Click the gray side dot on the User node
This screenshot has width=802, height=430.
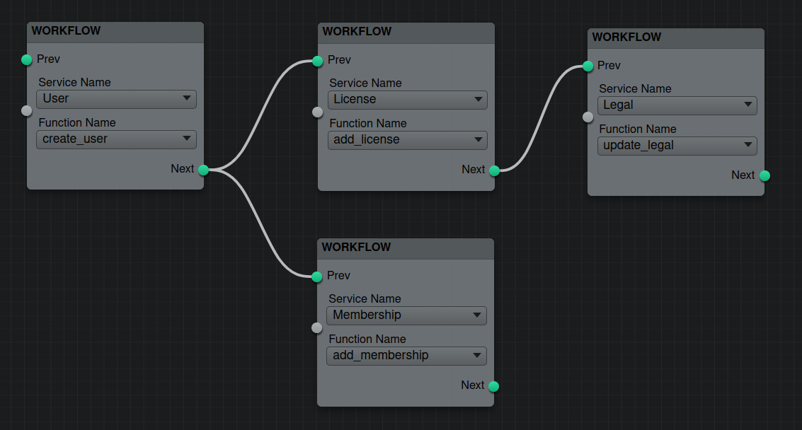[27, 110]
